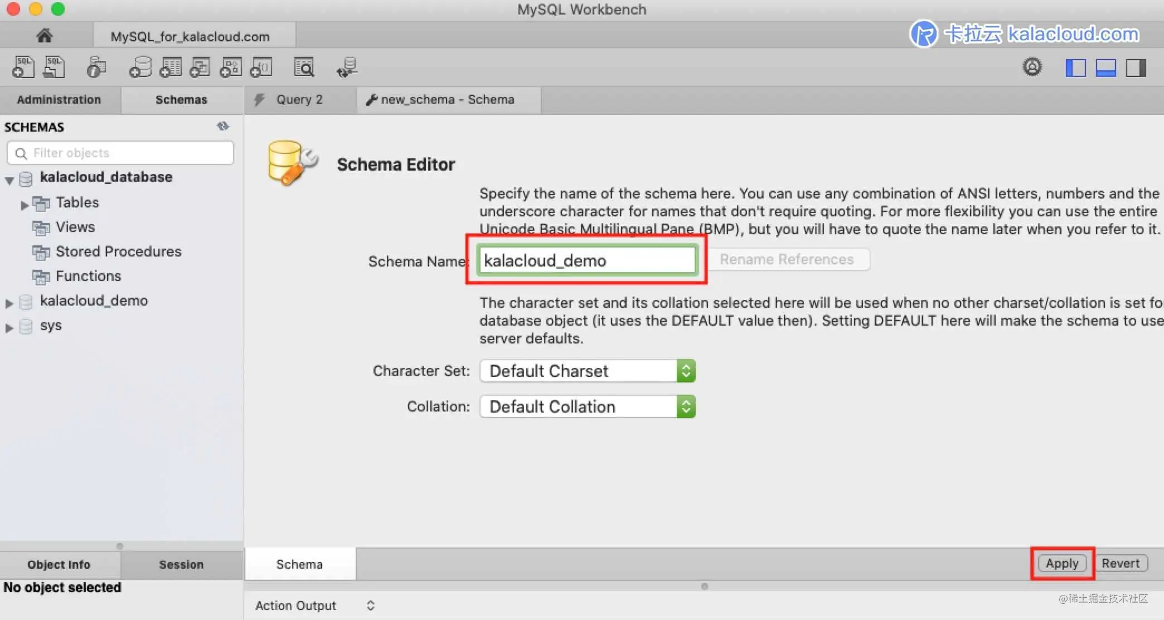Toggle the right sidebar panel
Viewport: 1164px width, 620px height.
coord(1136,67)
